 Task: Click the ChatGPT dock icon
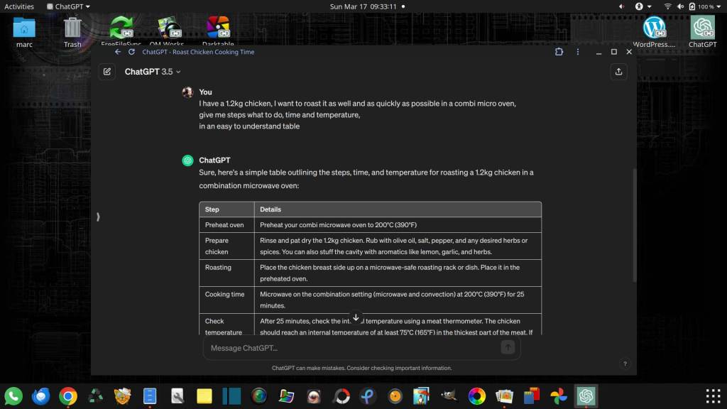pyautogui.click(x=586, y=396)
